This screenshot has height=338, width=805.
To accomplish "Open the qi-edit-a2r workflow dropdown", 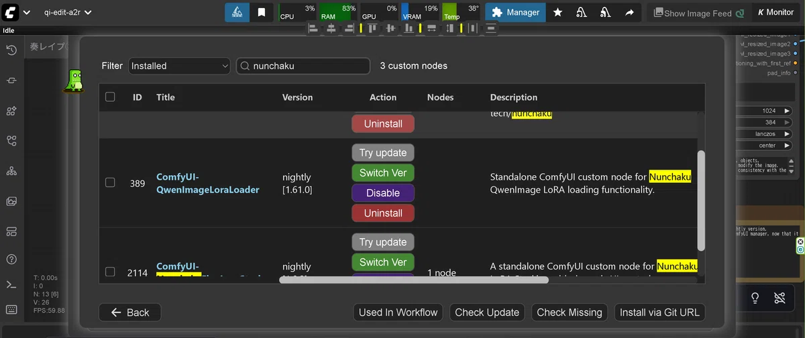I will (x=68, y=12).
